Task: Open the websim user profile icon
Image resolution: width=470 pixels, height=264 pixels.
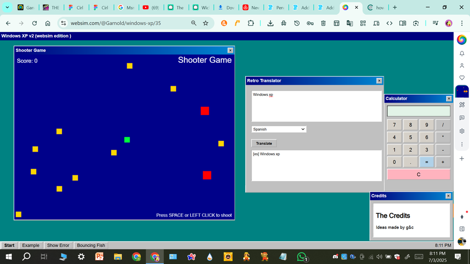Action: (x=462, y=66)
